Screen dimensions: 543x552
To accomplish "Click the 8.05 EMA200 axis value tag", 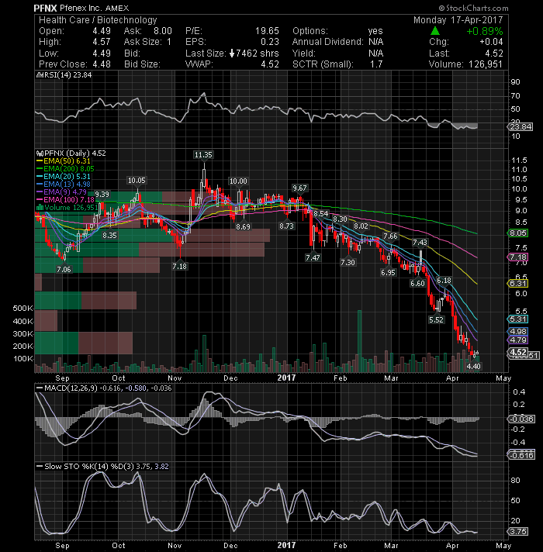I will pyautogui.click(x=517, y=233).
